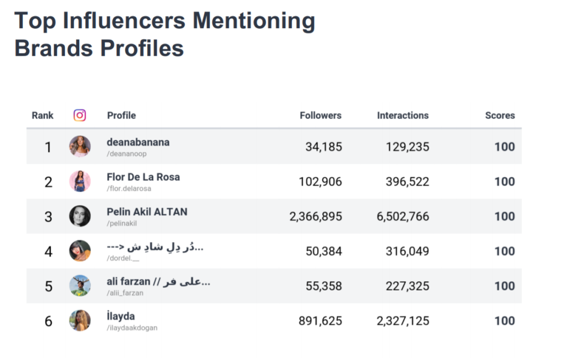The image size is (567, 358).
Task: Open the Flor De La Rosa profile
Action: [143, 177]
